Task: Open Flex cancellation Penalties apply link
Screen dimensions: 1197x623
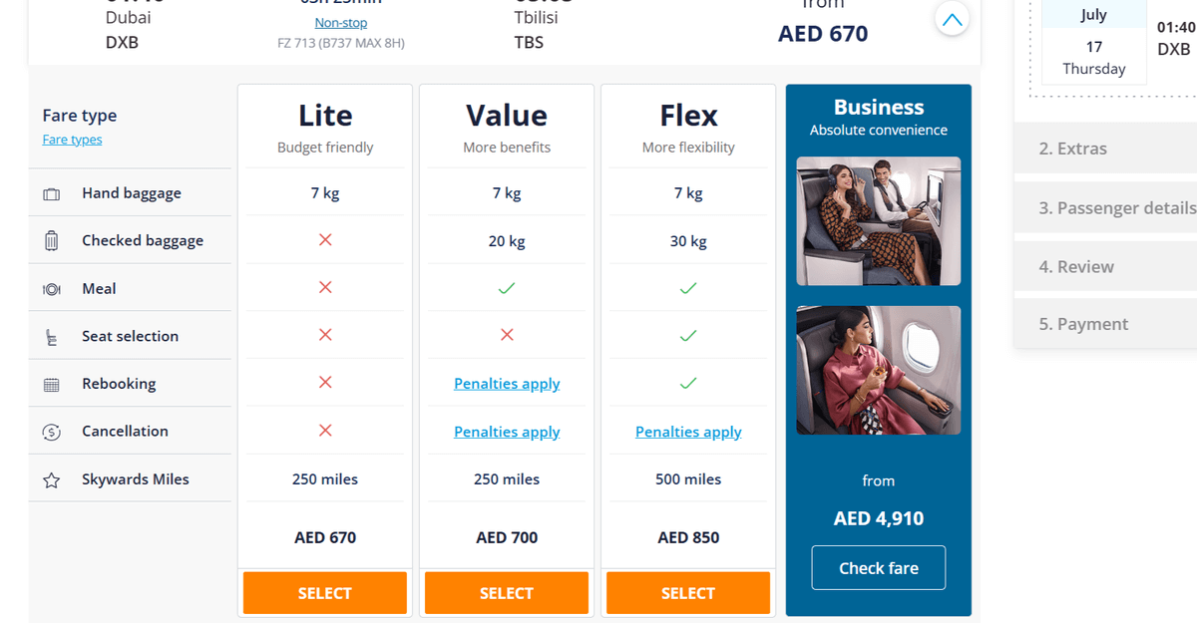Action: (x=688, y=432)
